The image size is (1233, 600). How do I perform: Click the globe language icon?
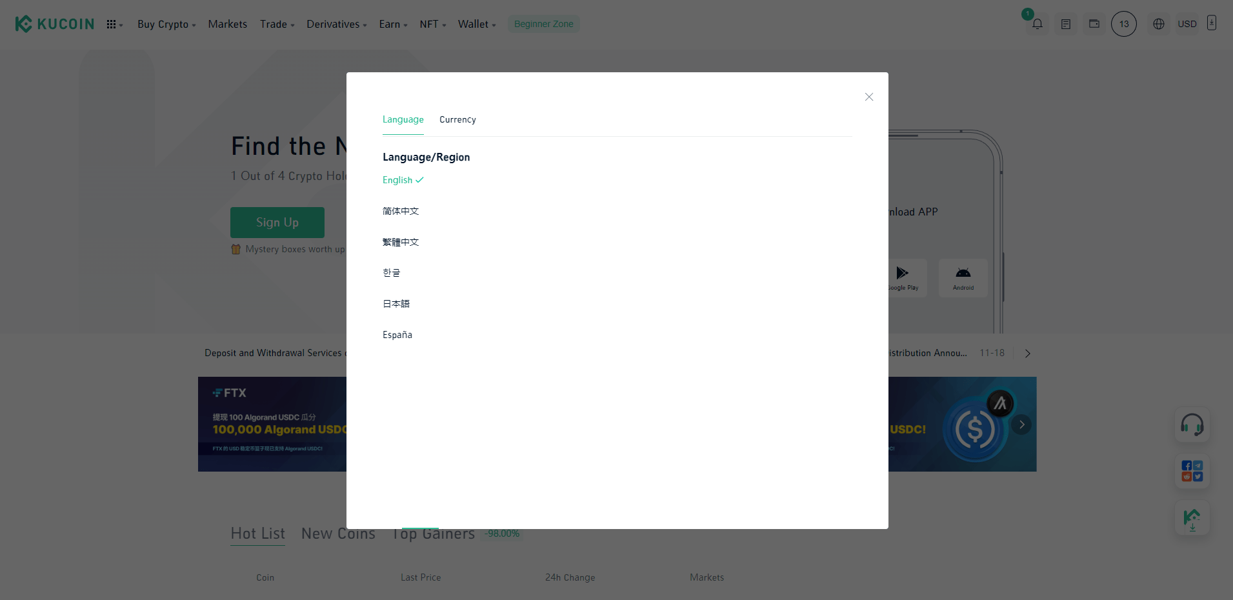[1158, 24]
